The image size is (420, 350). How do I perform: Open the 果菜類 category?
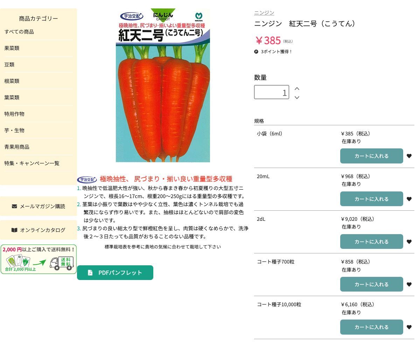pos(12,48)
